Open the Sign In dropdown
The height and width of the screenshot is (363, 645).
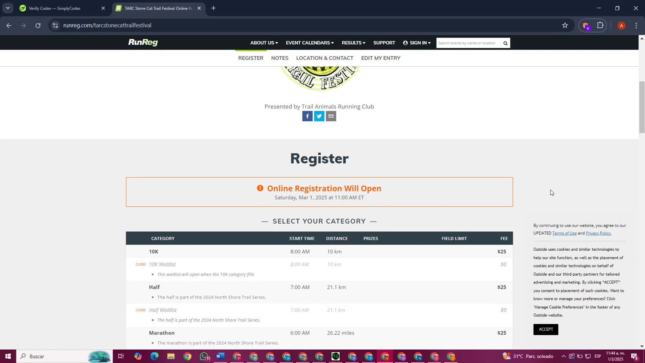click(417, 43)
